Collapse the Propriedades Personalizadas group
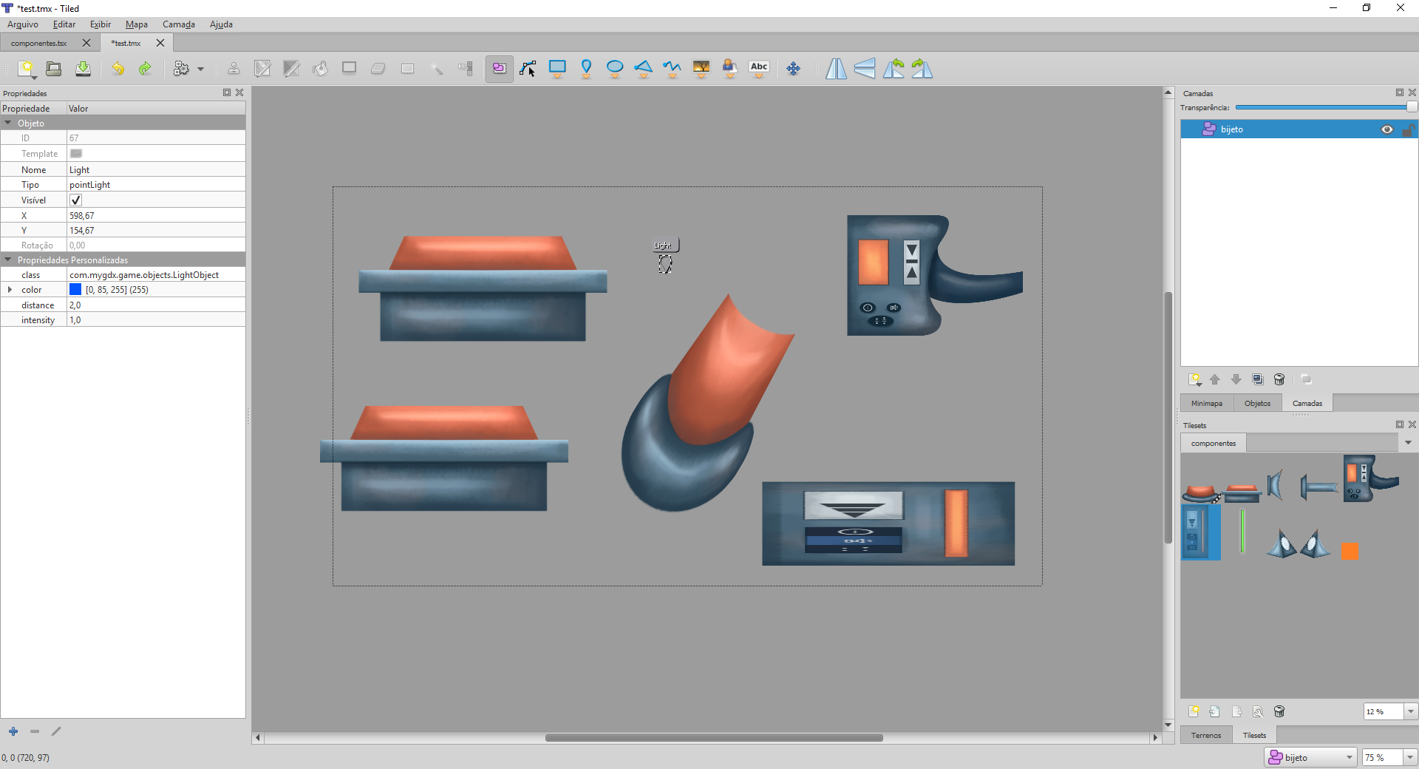Screen dimensions: 1419x769 click(8, 260)
